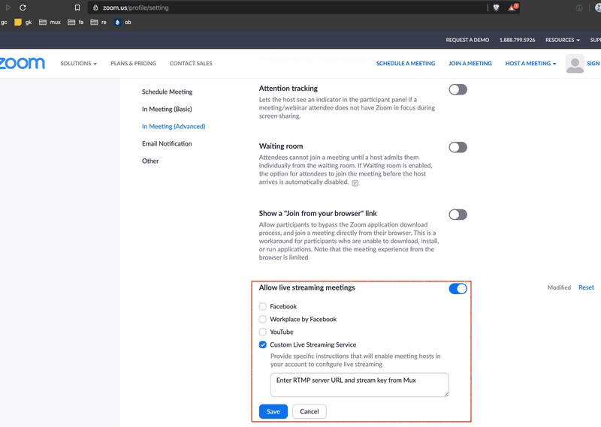Reload the page with the refresh icon
The height and width of the screenshot is (427, 601).
point(23,8)
